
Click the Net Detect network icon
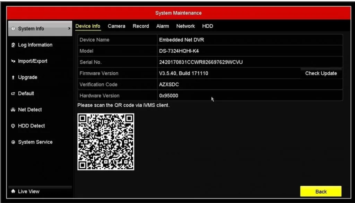pos(13,110)
